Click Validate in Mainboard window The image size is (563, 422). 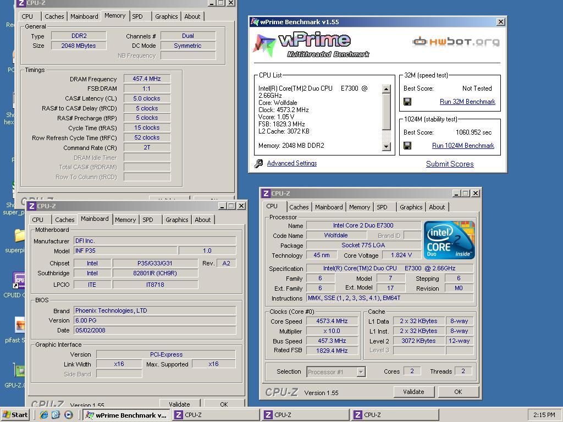tap(180, 404)
